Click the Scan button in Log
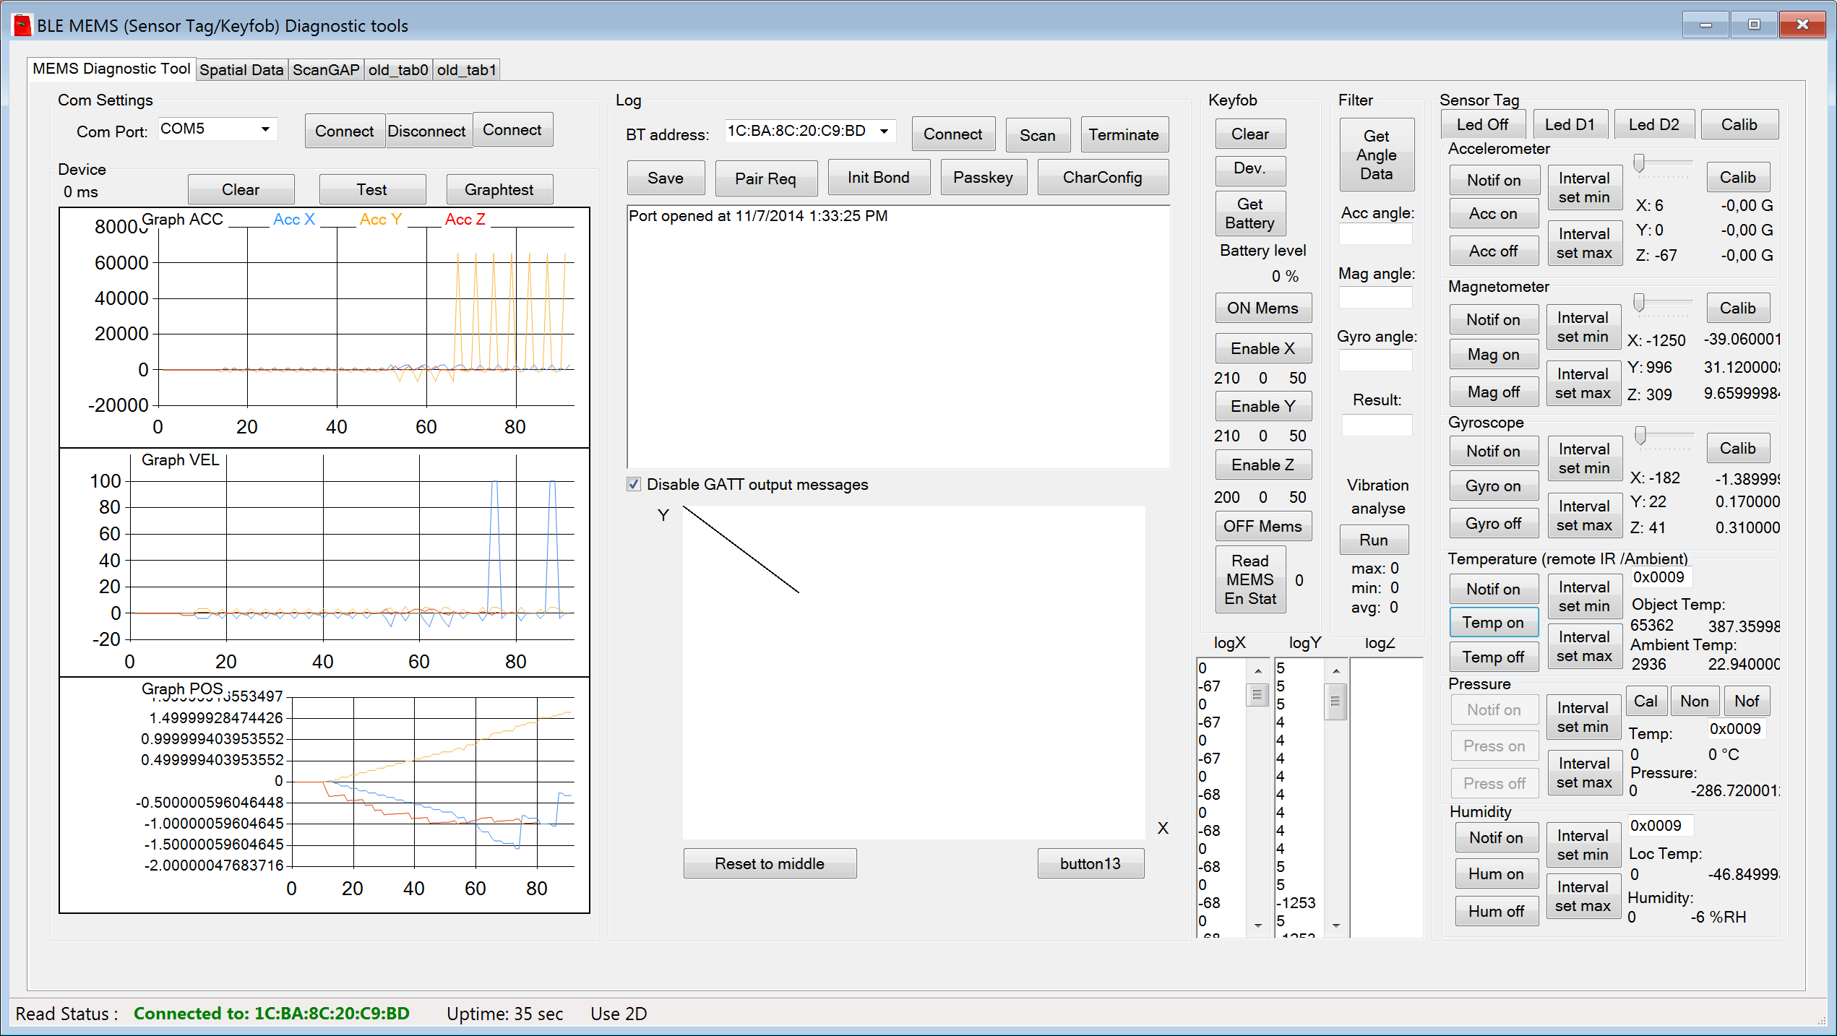Image resolution: width=1837 pixels, height=1036 pixels. point(1037,135)
